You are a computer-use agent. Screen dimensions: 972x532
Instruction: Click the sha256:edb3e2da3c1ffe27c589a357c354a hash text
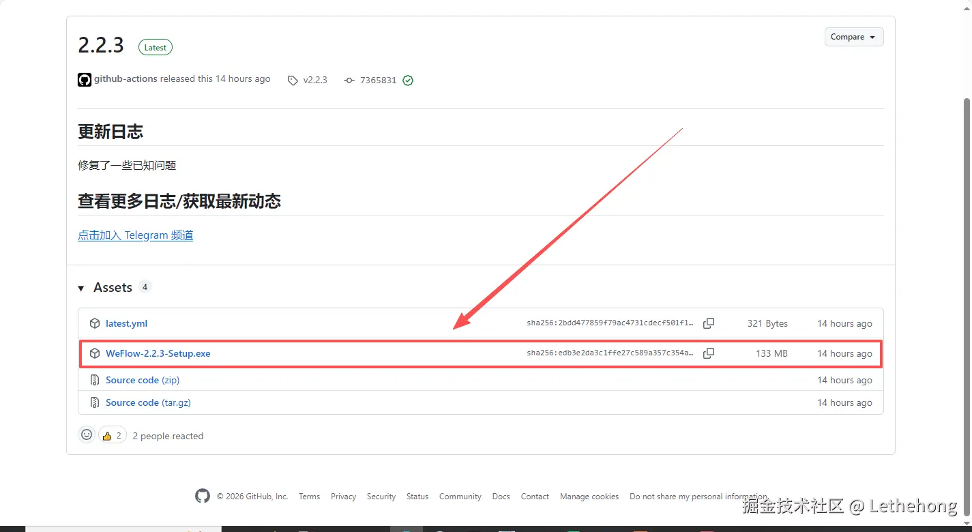coord(610,353)
